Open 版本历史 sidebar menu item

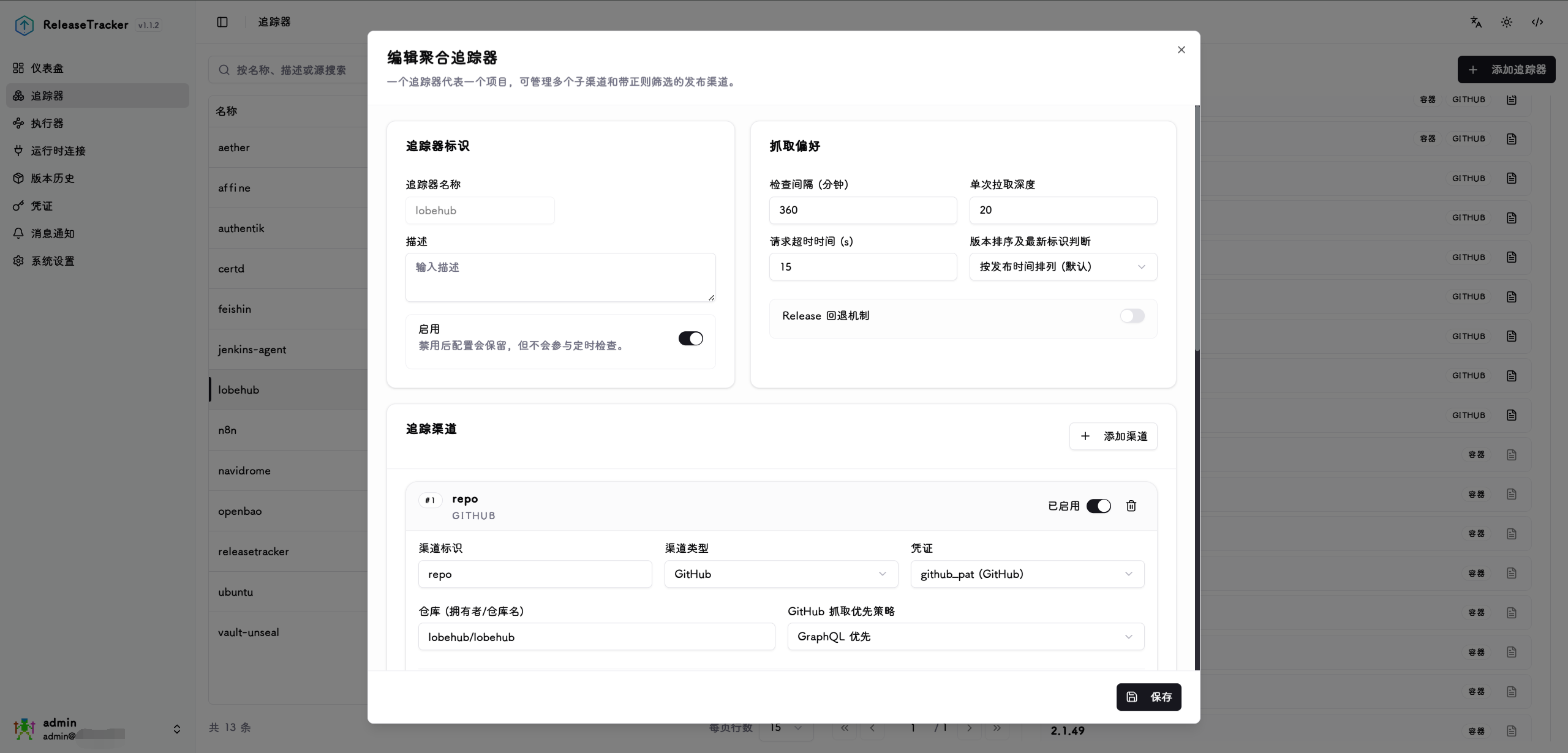97,178
